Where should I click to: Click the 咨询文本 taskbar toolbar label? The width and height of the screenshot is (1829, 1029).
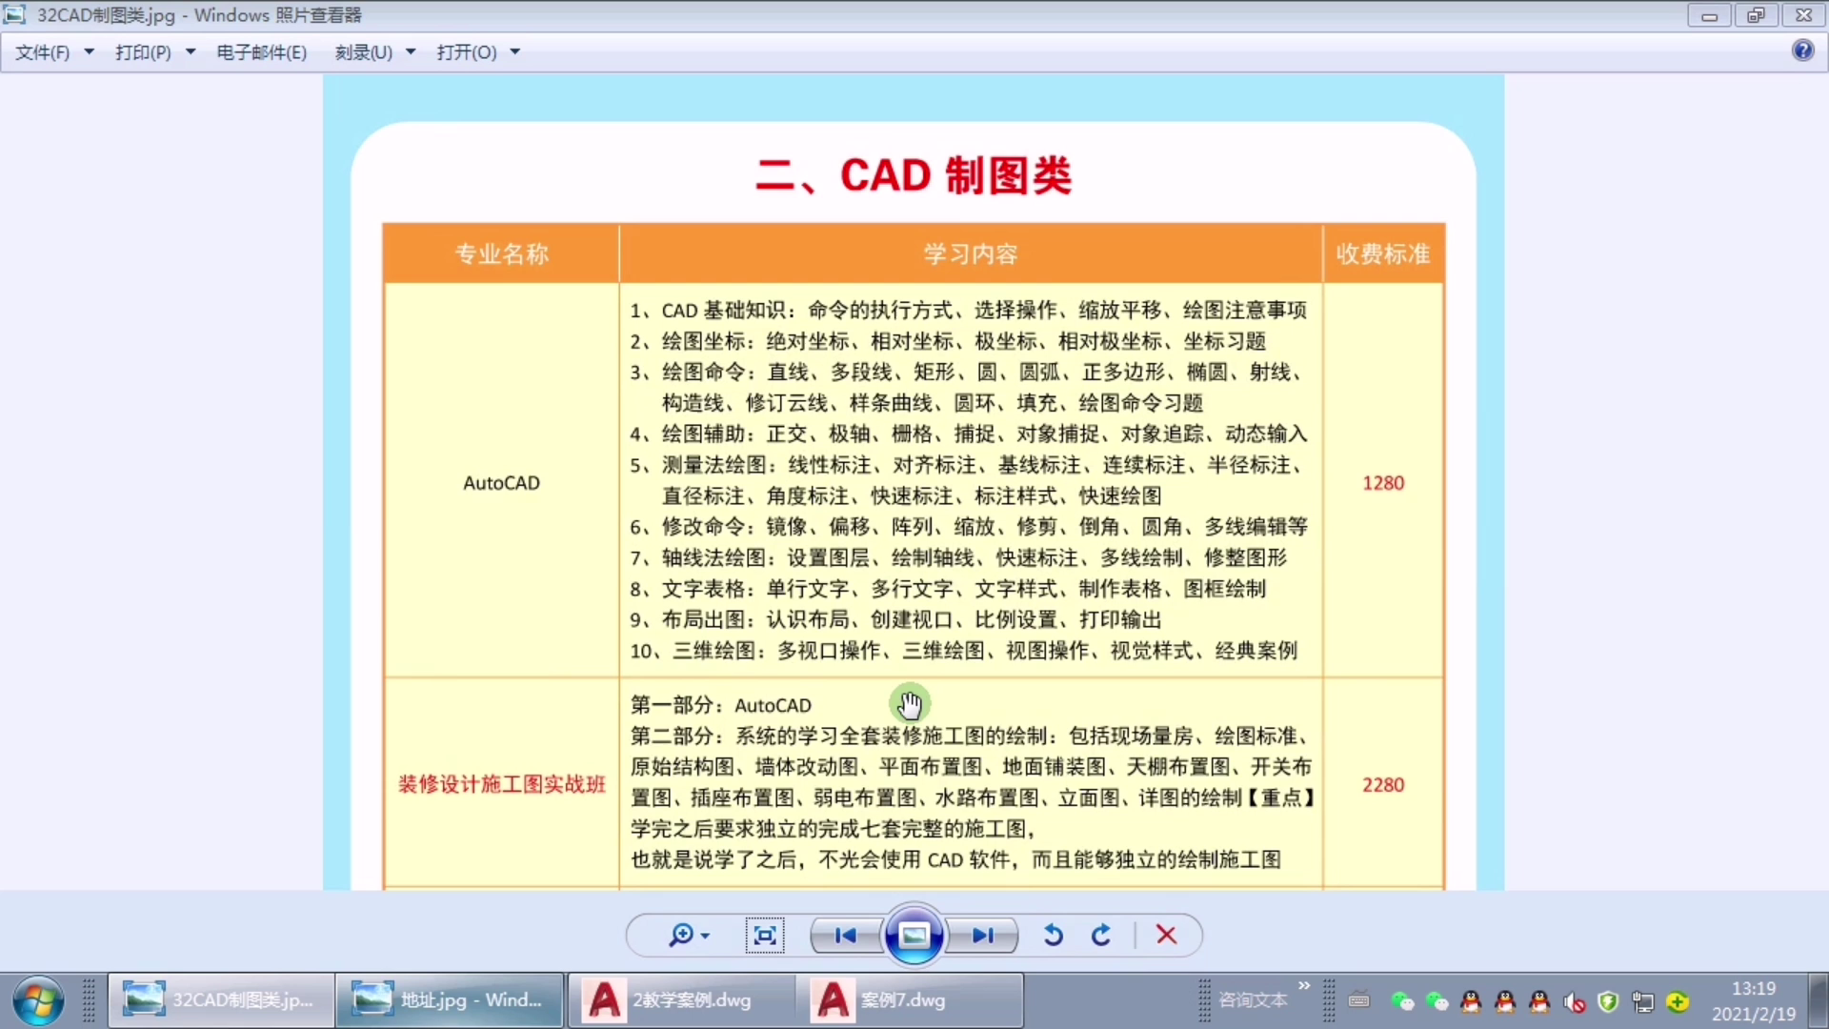[1253, 1000]
